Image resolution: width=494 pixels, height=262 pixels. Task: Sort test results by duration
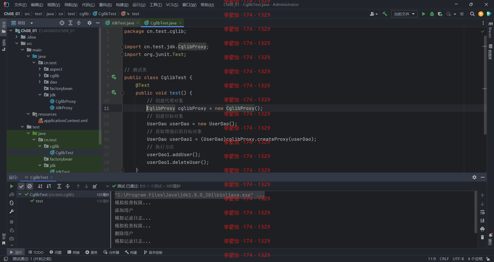[x=49, y=186]
